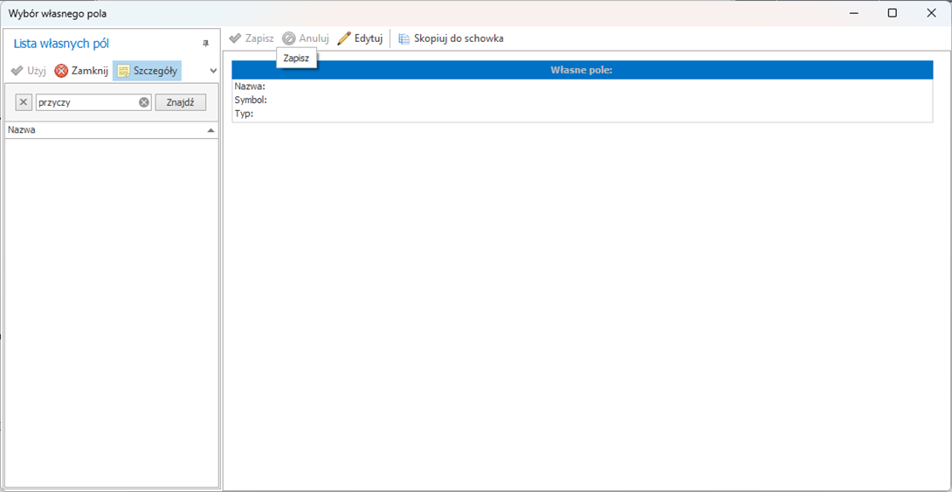The width and height of the screenshot is (952, 492).
Task: Close the list with red Zamknij
Action: click(81, 71)
